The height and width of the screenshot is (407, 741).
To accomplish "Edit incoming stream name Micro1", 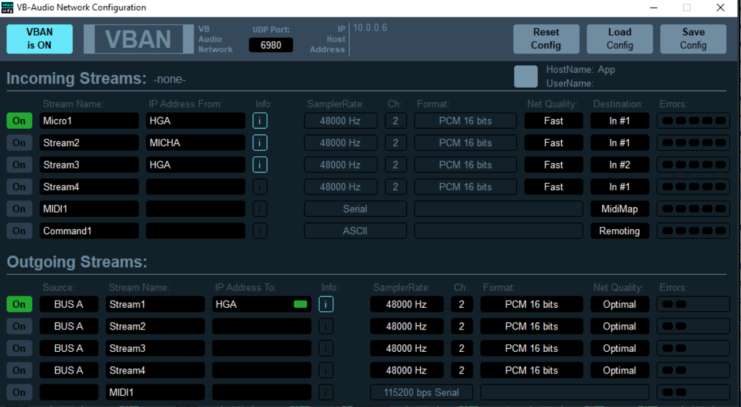I will click(x=89, y=121).
